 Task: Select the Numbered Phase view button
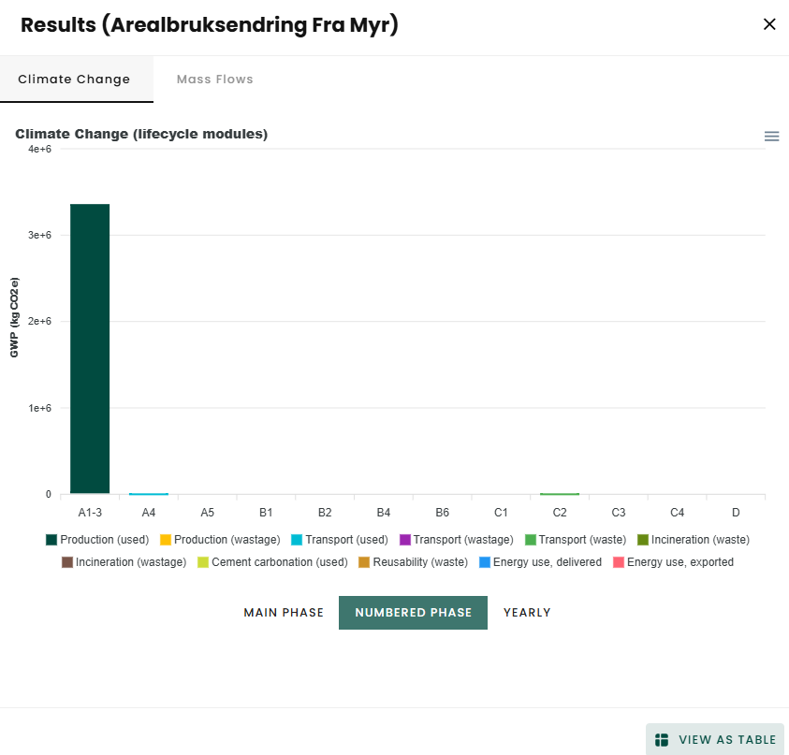pyautogui.click(x=413, y=613)
